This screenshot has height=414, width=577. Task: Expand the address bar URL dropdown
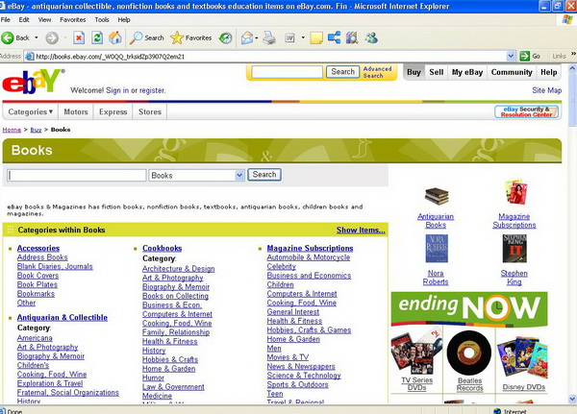(511, 57)
